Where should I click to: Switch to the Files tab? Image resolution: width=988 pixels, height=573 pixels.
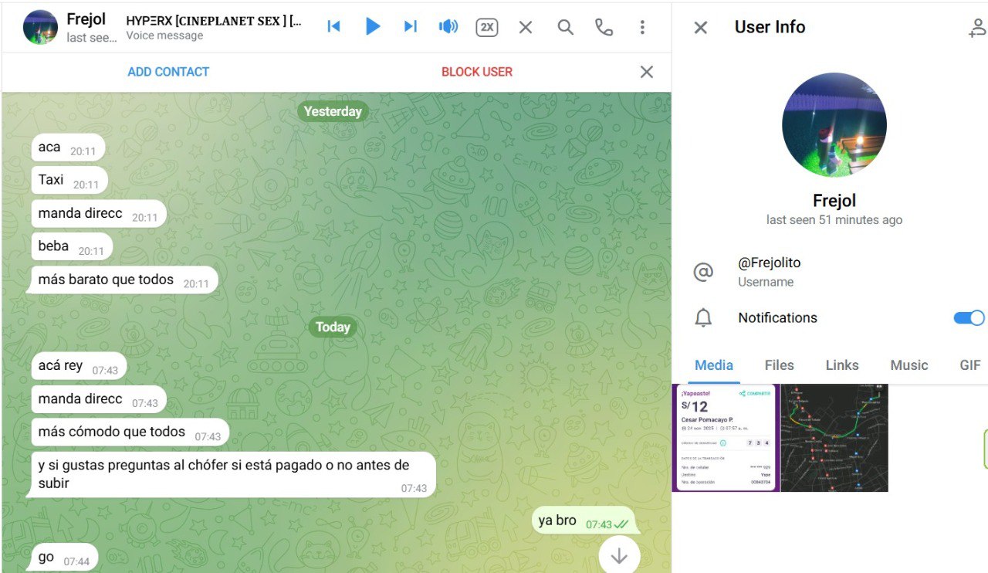click(779, 365)
